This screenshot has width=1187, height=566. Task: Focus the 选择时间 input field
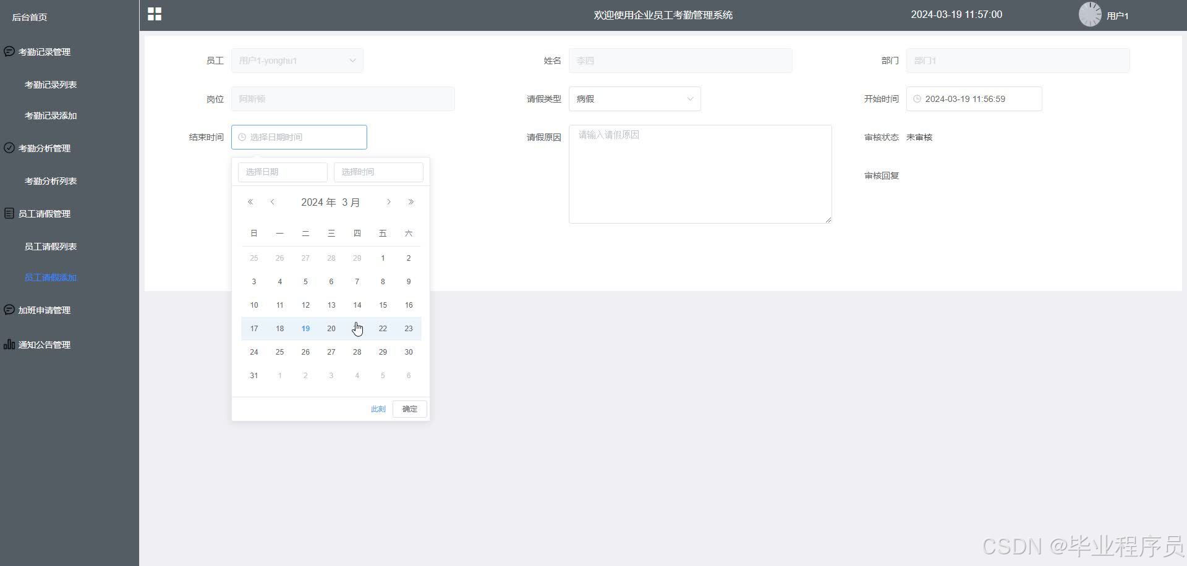point(378,172)
